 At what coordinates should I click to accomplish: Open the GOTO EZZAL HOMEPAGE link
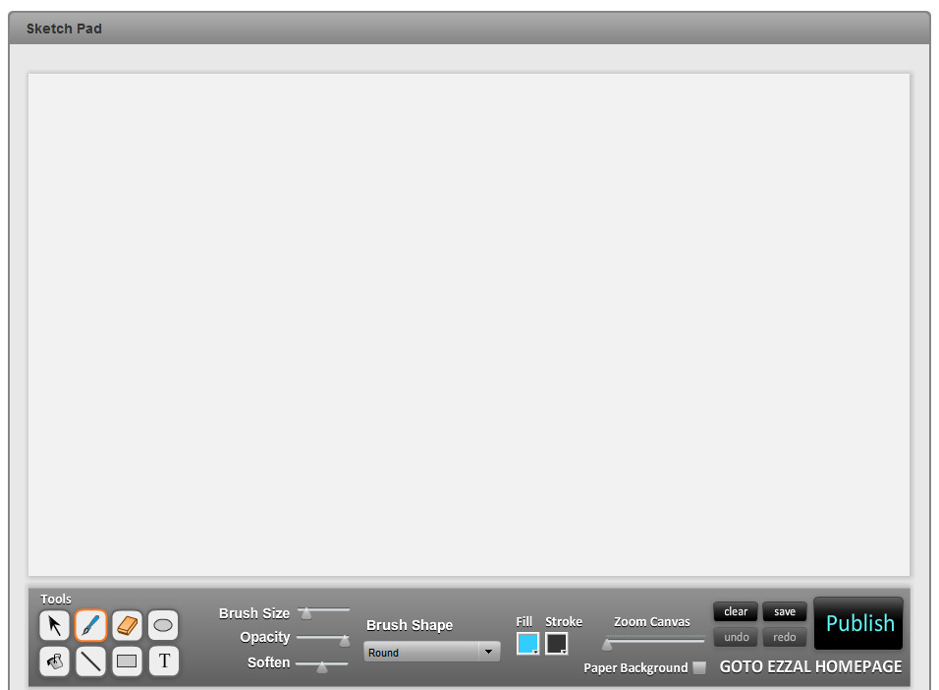[810, 666]
